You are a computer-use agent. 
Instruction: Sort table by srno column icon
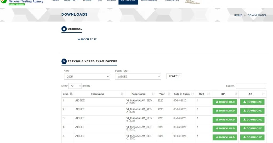(71, 94)
